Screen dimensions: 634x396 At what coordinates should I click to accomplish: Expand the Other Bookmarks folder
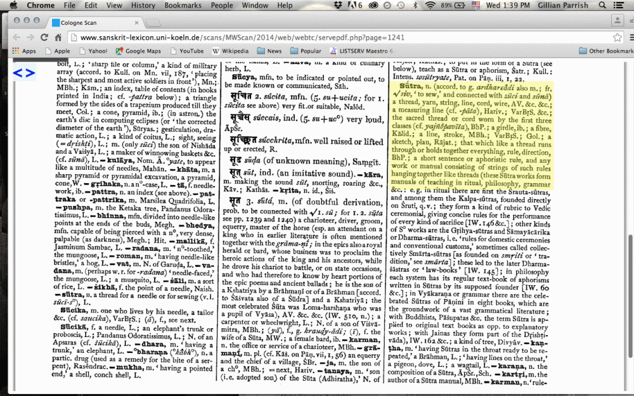(605, 51)
